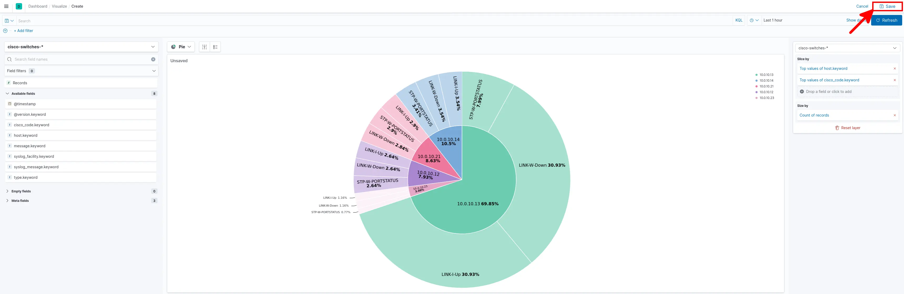Click the 10.0.10.12 legend color dot
The image size is (904, 294).
[756, 92]
